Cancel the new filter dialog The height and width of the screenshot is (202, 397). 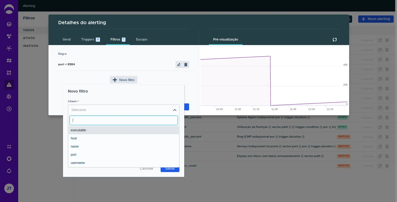[147, 168]
